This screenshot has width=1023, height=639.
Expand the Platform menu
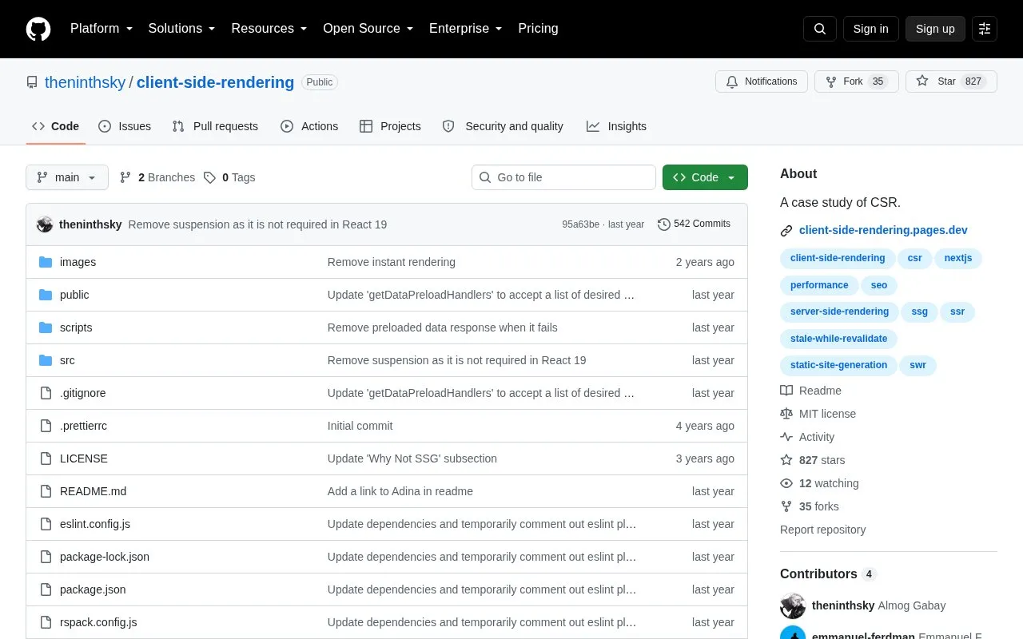(102, 29)
